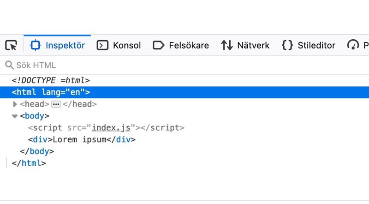Activate the element picker tool

(x=11, y=45)
